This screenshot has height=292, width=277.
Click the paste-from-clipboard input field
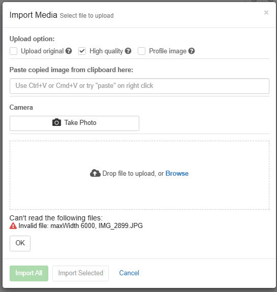coord(139,86)
